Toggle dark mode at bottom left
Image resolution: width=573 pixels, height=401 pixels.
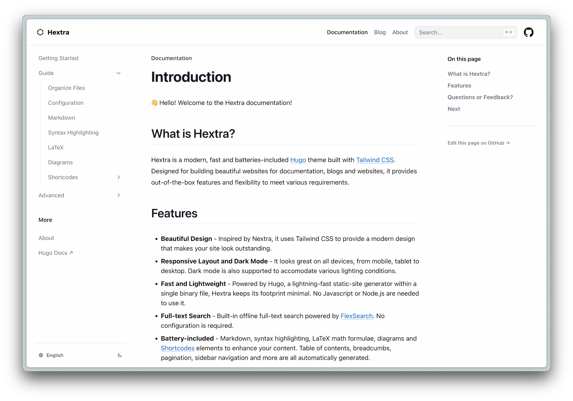coord(120,355)
